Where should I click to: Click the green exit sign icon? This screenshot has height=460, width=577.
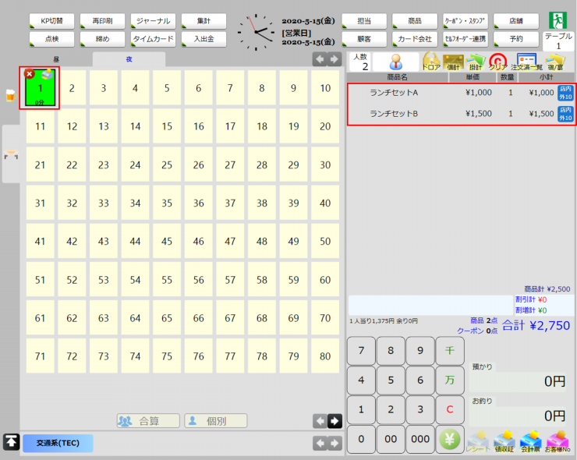[558, 20]
